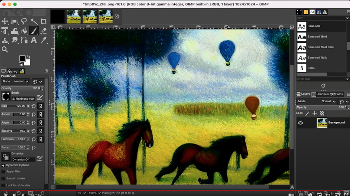This screenshot has height=196, width=350.
Task: Swap foreground and background colors
Action: pyautogui.click(x=28, y=57)
